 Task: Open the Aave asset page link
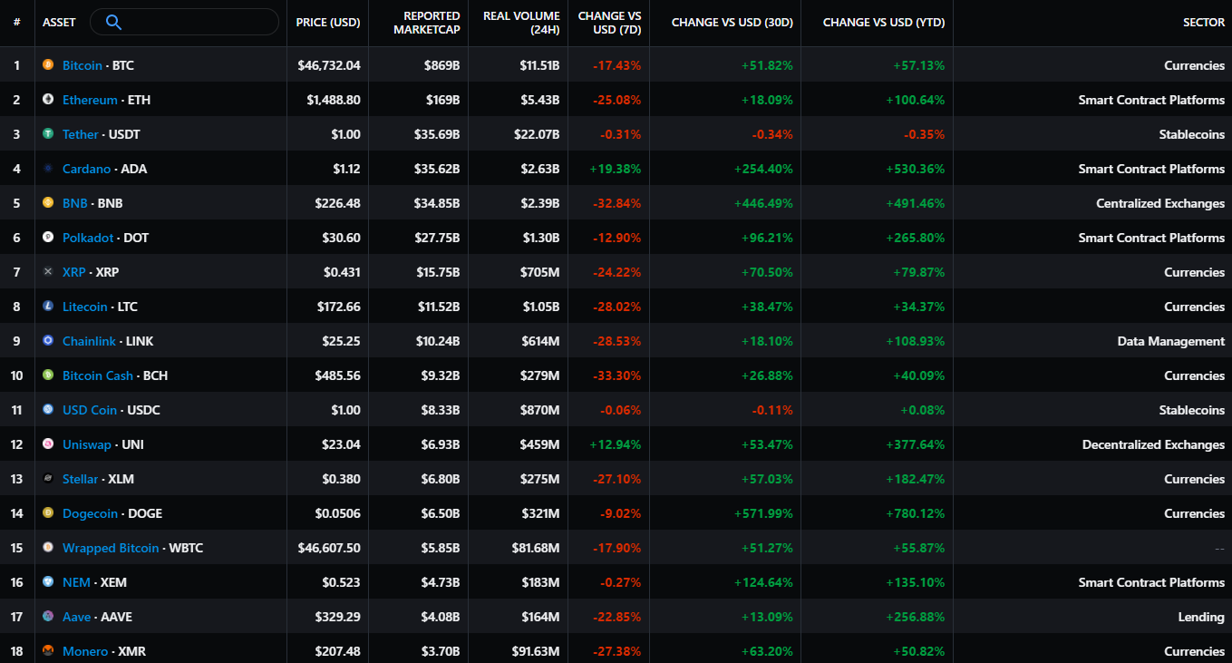pos(76,616)
